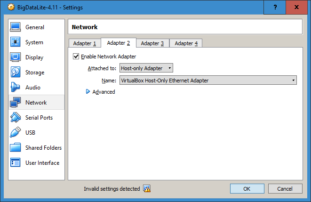Open the Adapter 4 tab
311x202 pixels.
coord(186,43)
